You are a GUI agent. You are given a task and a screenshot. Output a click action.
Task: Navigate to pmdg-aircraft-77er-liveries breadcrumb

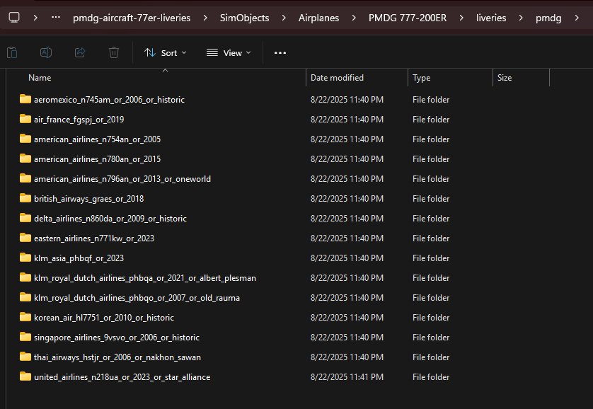132,18
